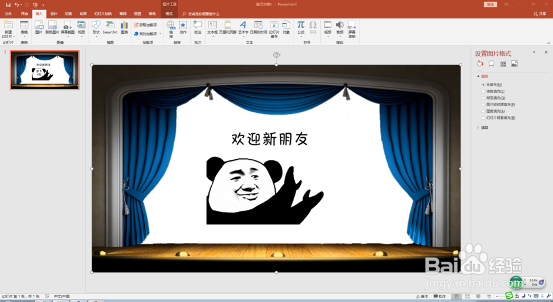Switch to reading view icon
Image resolution: width=553 pixels, height=302 pixels.
tap(478, 296)
